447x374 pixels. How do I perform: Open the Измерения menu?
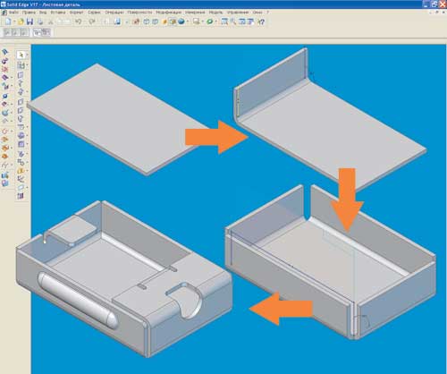coord(195,13)
